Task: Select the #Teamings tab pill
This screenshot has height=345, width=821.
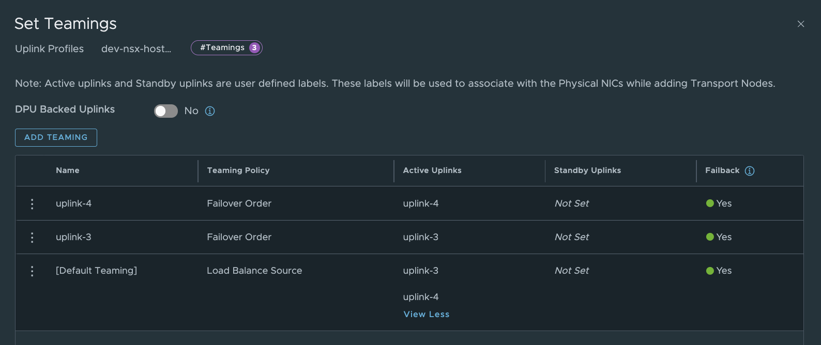Action: [x=222, y=48]
